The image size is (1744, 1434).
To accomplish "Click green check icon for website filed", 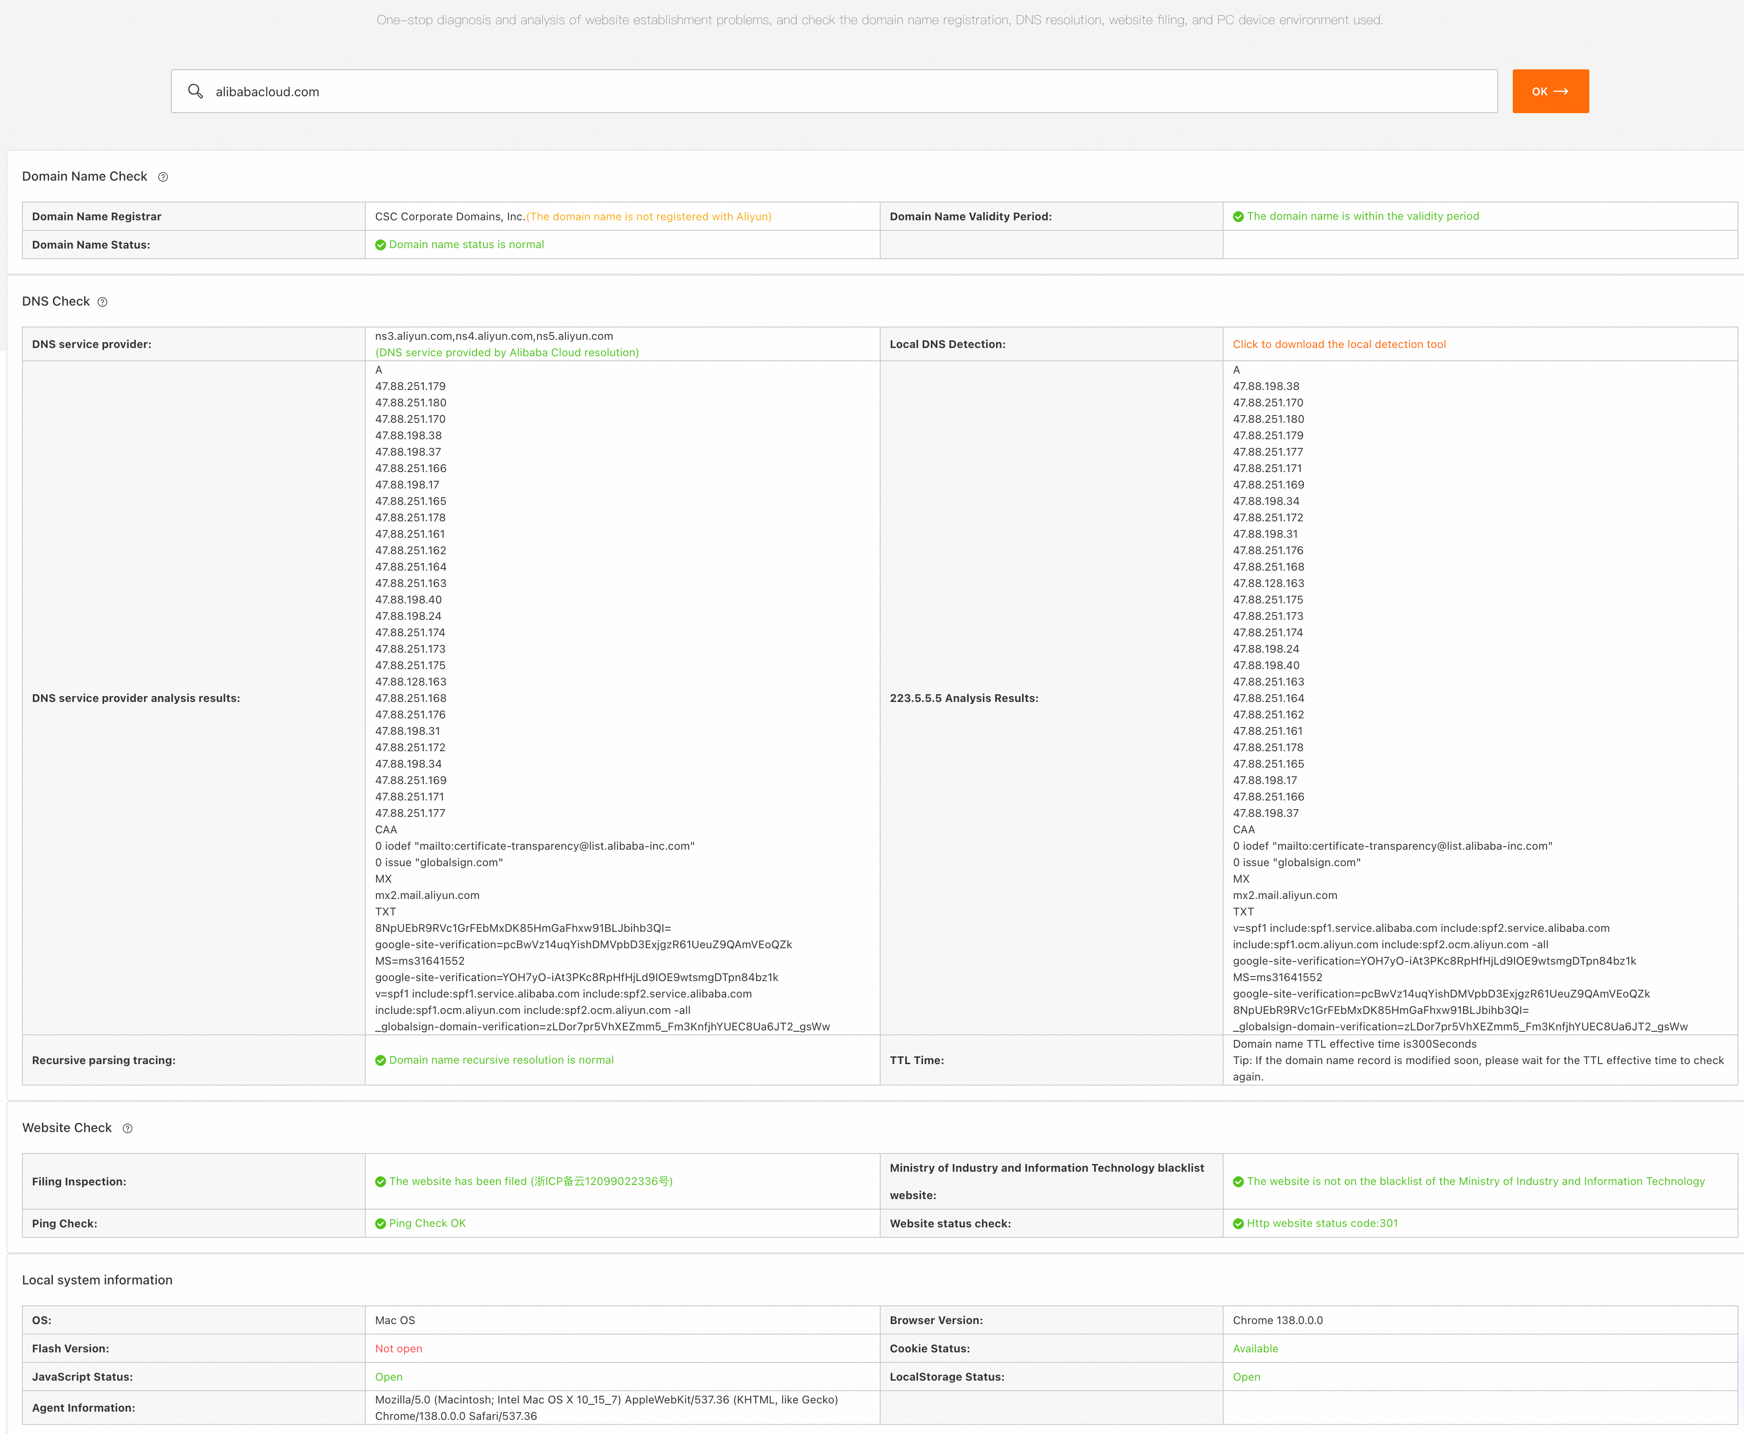I will tap(381, 1182).
